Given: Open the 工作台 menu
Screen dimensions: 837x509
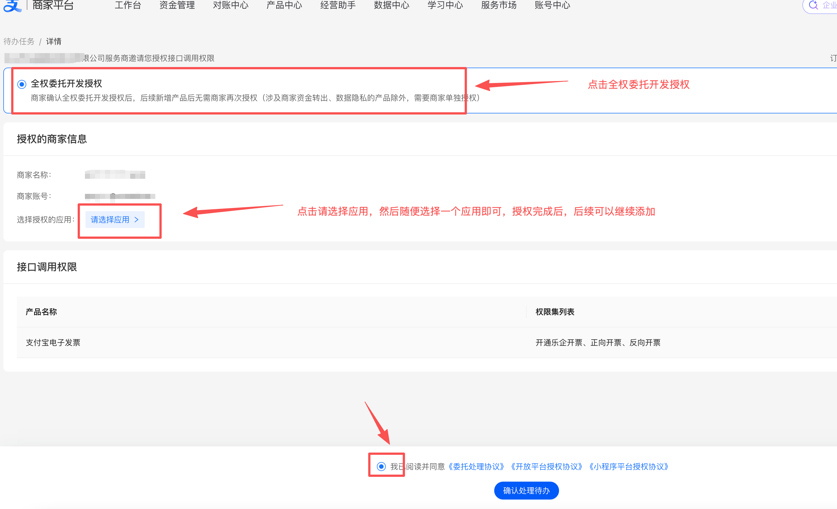Looking at the screenshot, I should pos(128,5).
